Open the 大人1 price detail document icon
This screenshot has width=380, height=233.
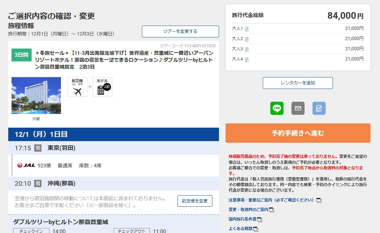pyautogui.click(x=247, y=29)
